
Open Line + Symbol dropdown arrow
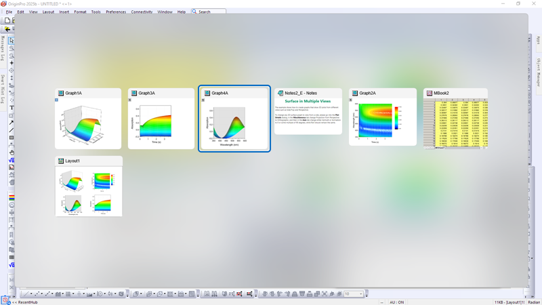coord(52,294)
